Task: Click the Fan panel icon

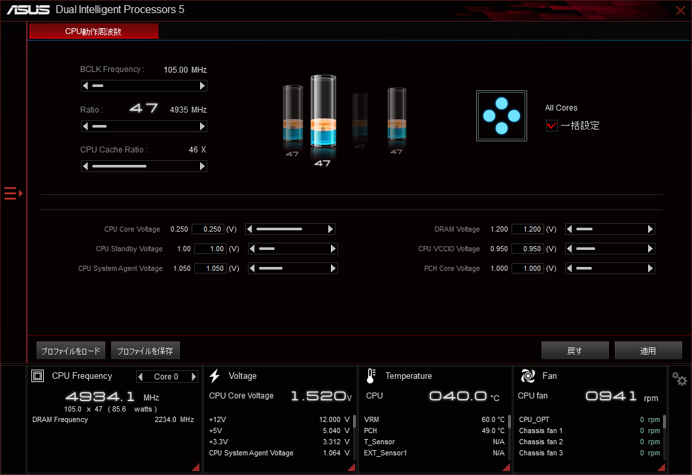Action: point(527,376)
